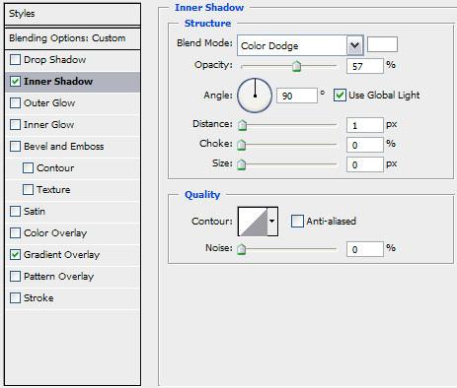Select the Gradient Overlay label
The width and height of the screenshot is (457, 388).
tap(61, 255)
